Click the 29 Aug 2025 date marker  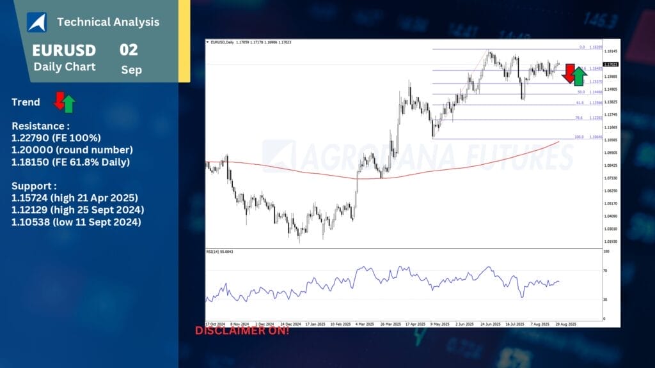coord(566,324)
